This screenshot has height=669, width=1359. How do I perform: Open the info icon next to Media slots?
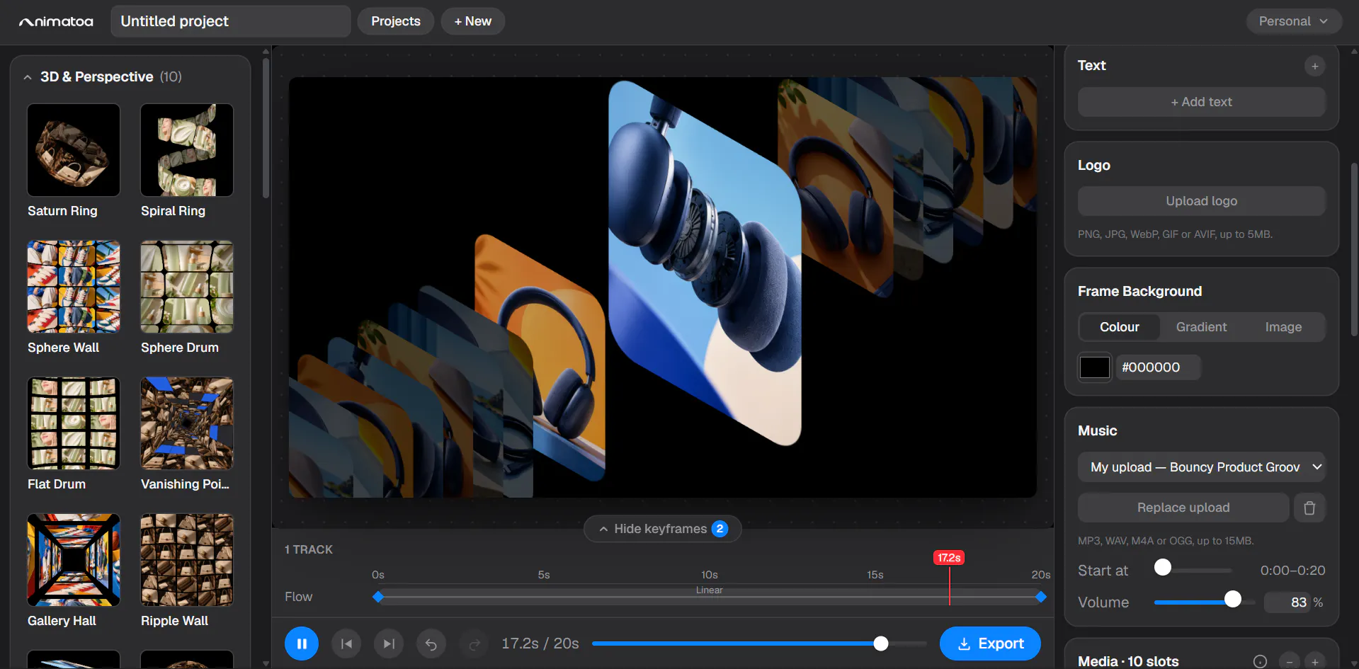pyautogui.click(x=1260, y=661)
